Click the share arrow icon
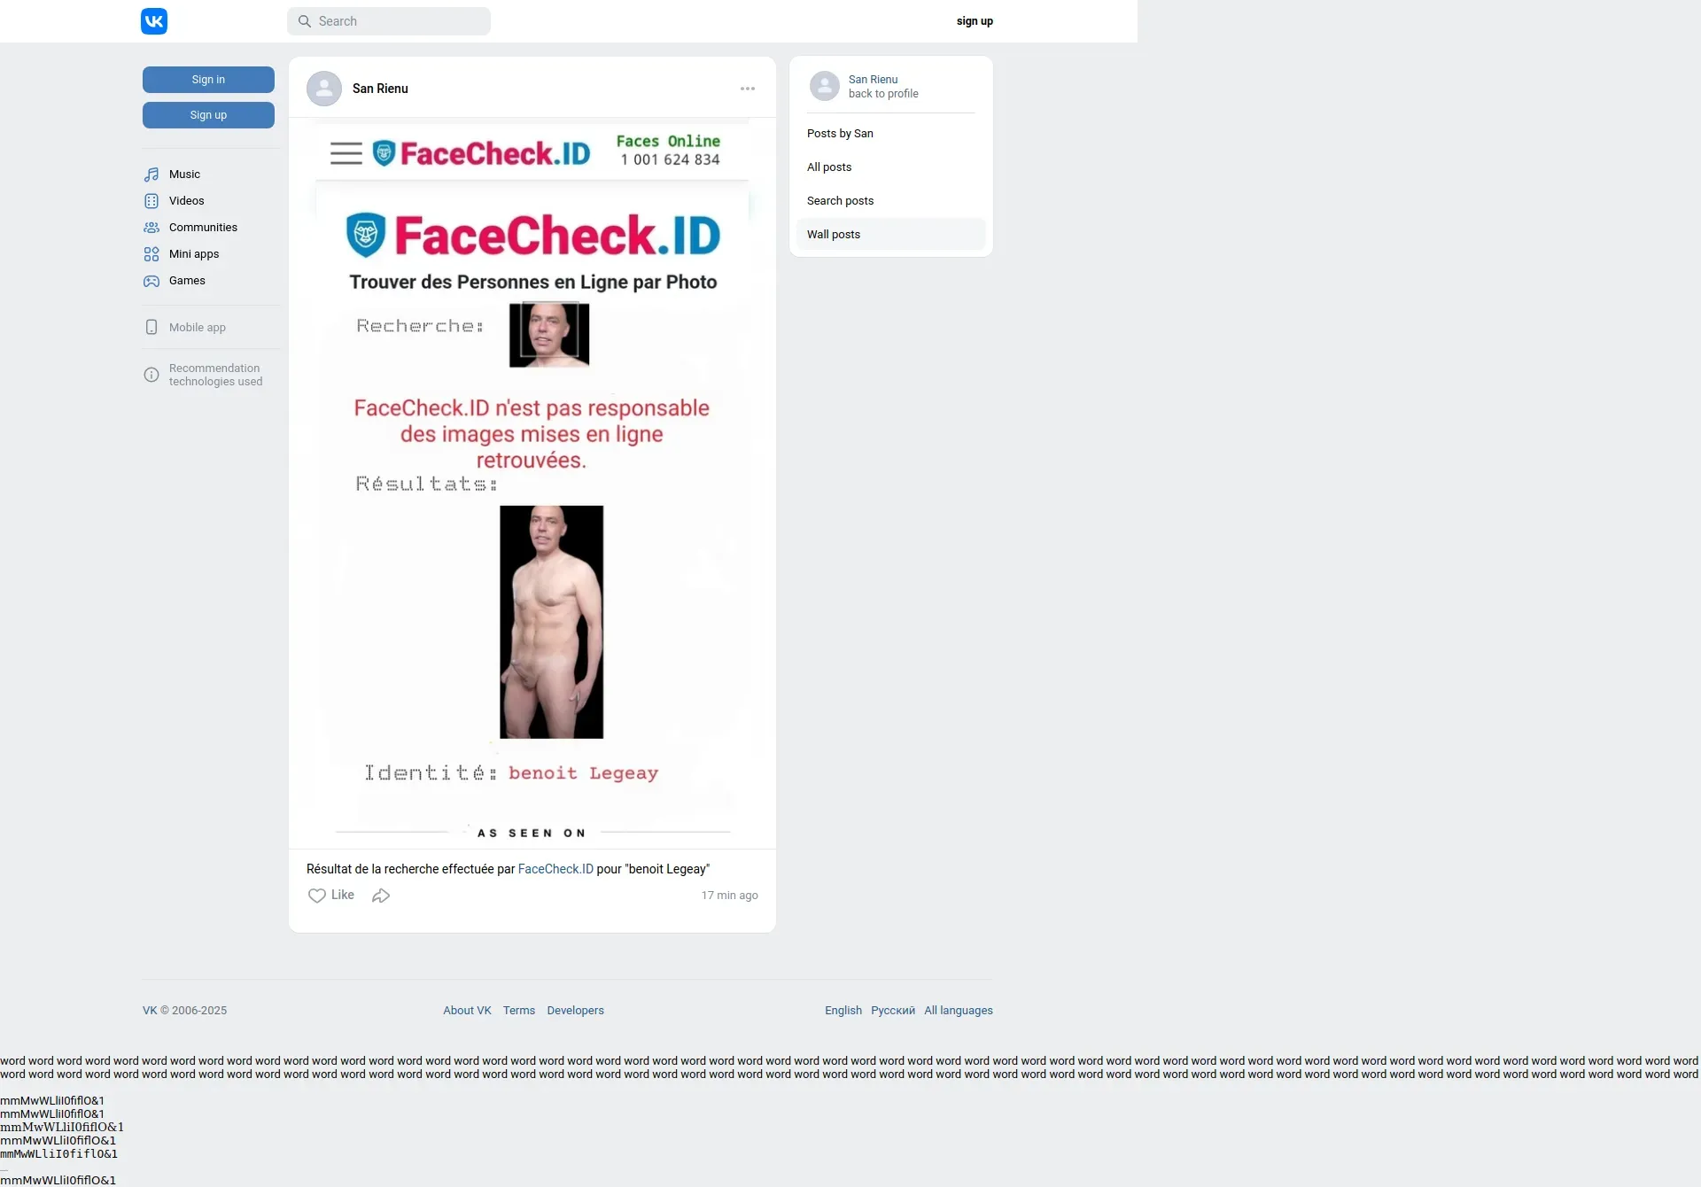Image resolution: width=1701 pixels, height=1187 pixels. [x=381, y=896]
